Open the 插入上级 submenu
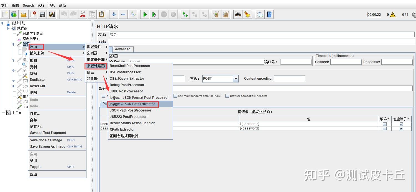The height and width of the screenshot is (192, 416). [x=57, y=53]
